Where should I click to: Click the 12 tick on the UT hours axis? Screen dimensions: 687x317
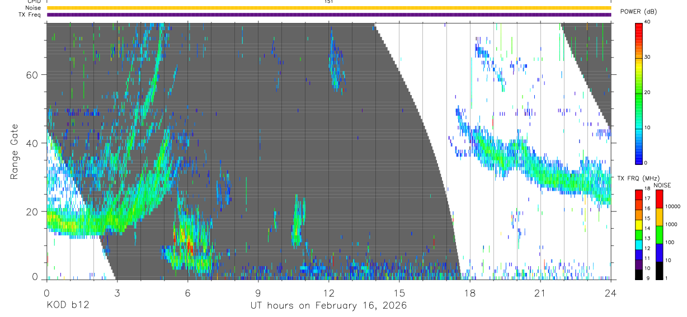tap(329, 292)
